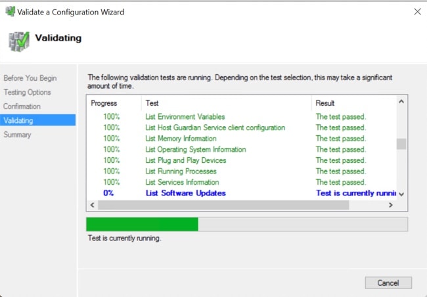
Task: Select the List Memory Information row
Action: 242,139
